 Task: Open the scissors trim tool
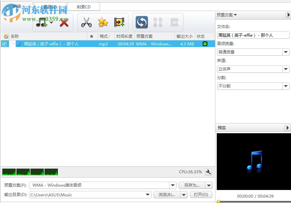(86, 22)
